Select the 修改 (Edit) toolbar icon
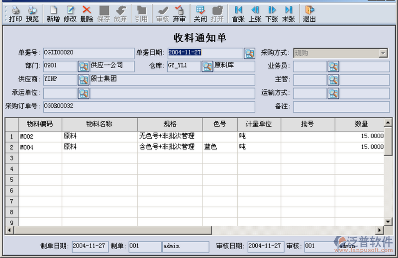The height and width of the screenshot is (258, 398). 70,10
